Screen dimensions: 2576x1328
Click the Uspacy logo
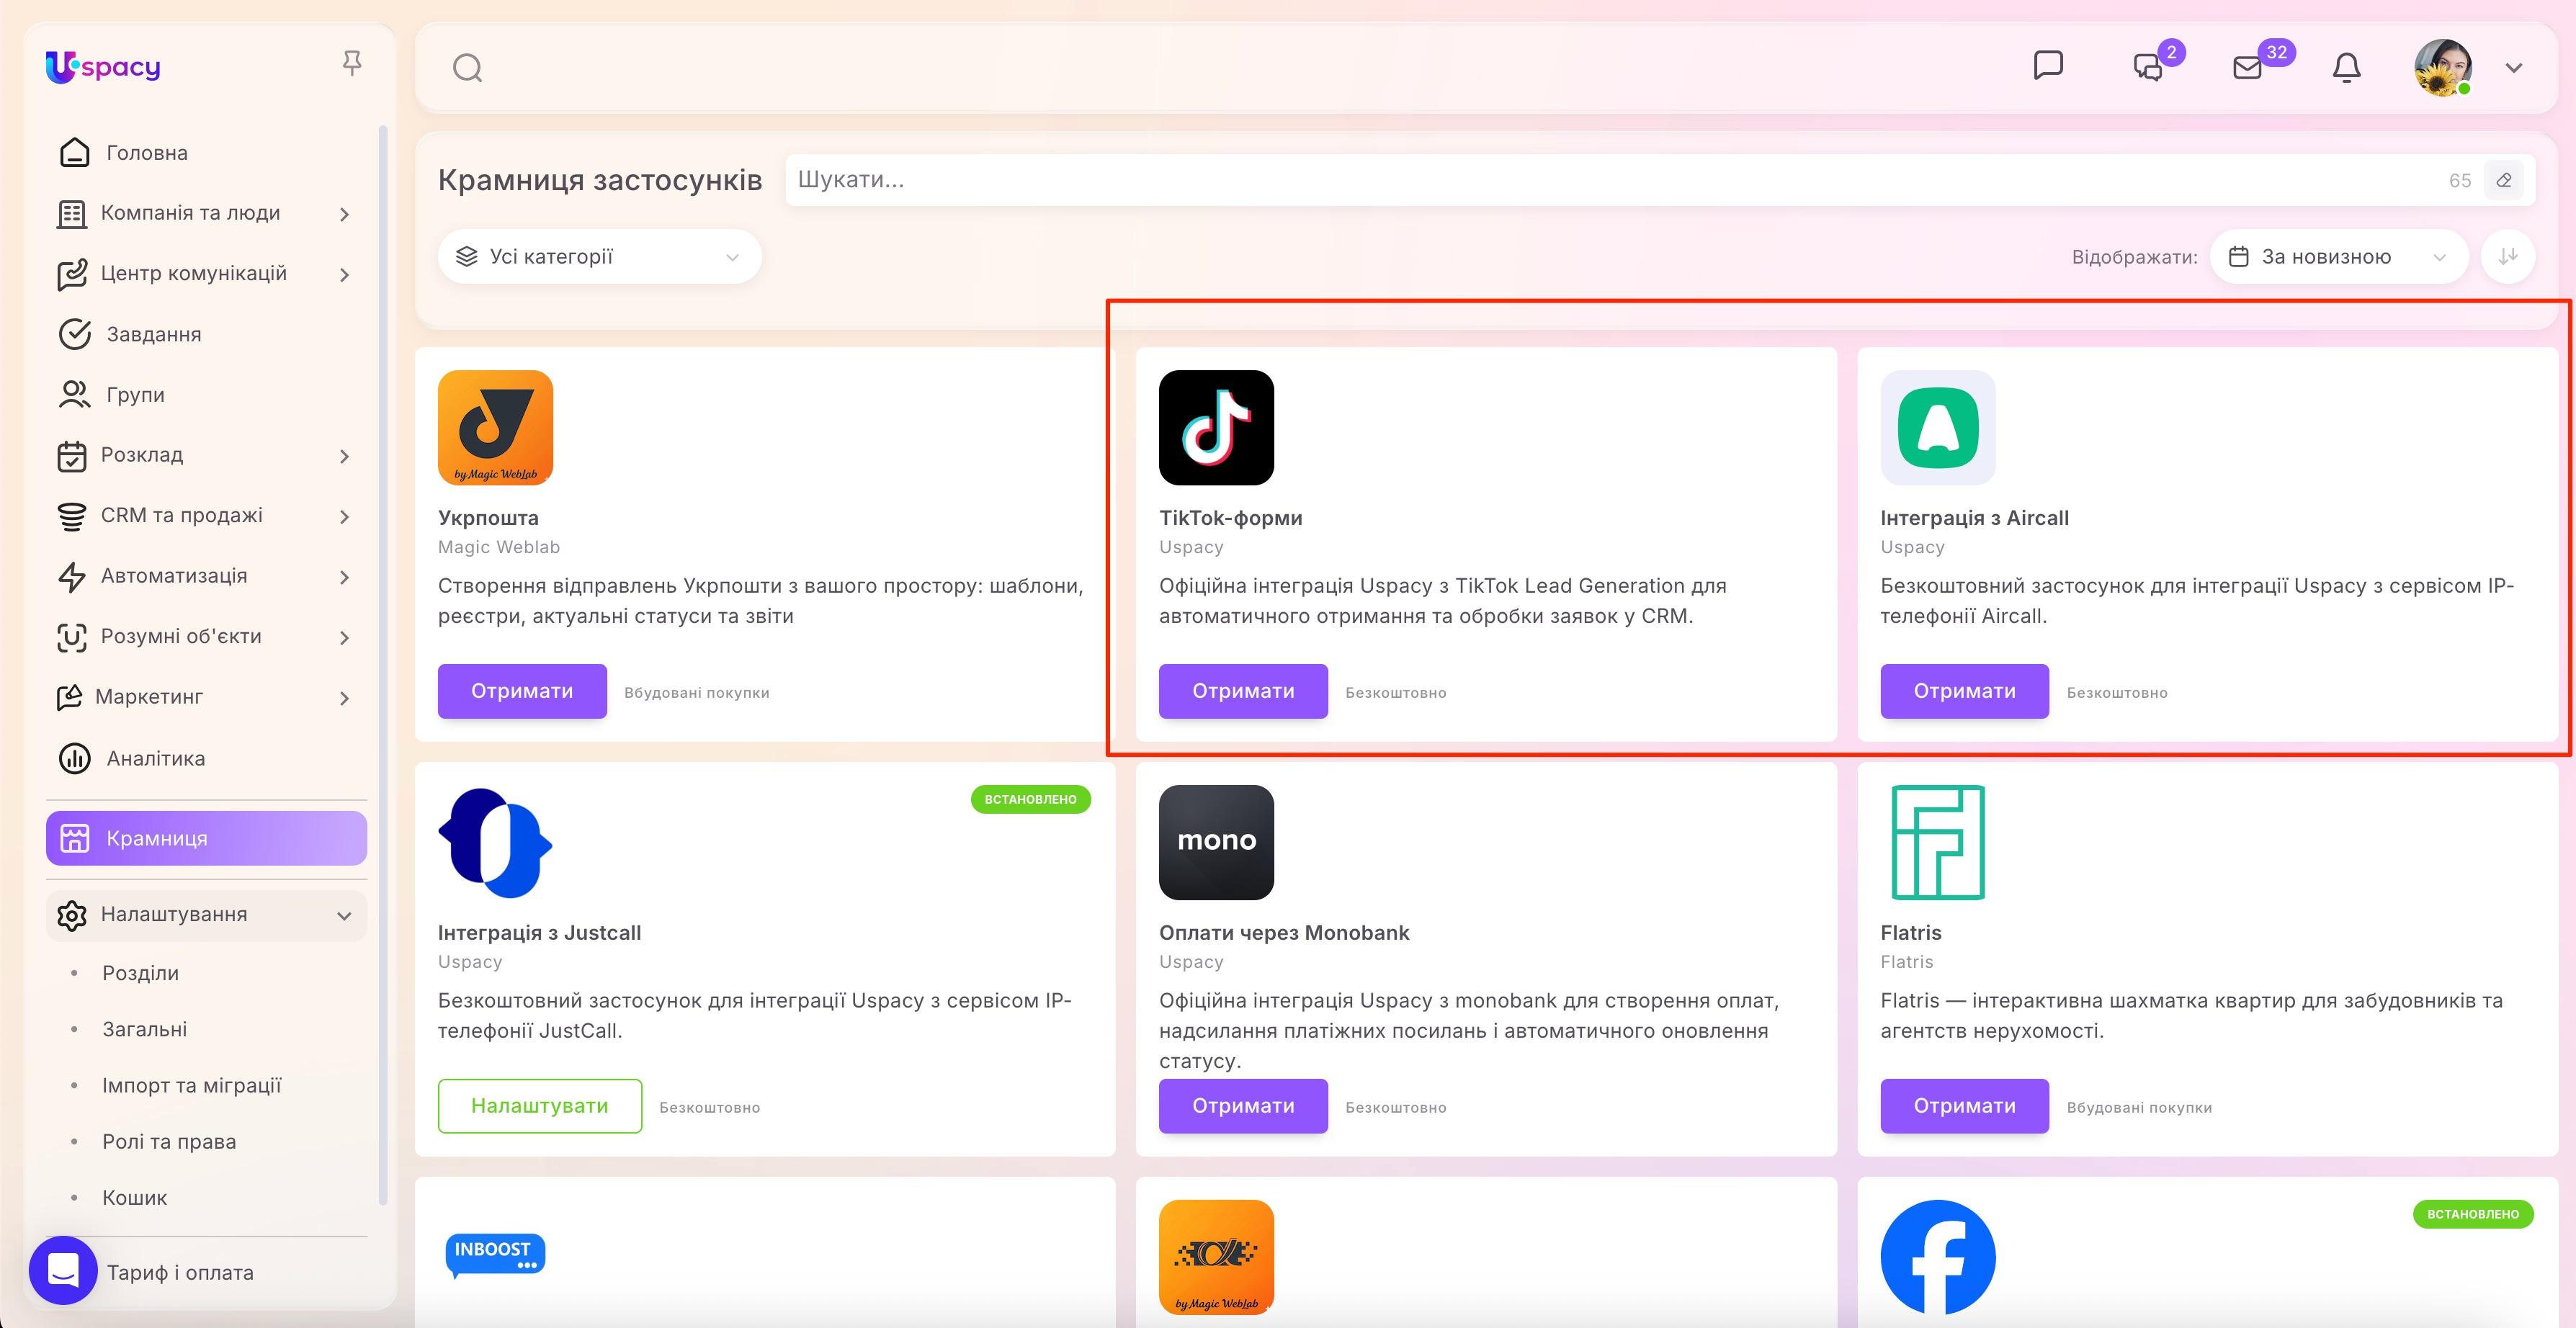coord(103,67)
